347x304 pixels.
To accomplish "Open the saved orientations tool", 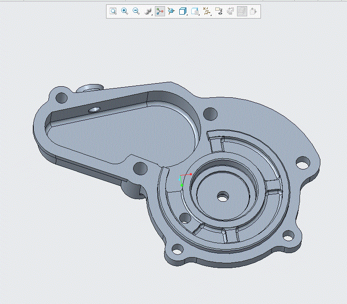I will click(171, 11).
